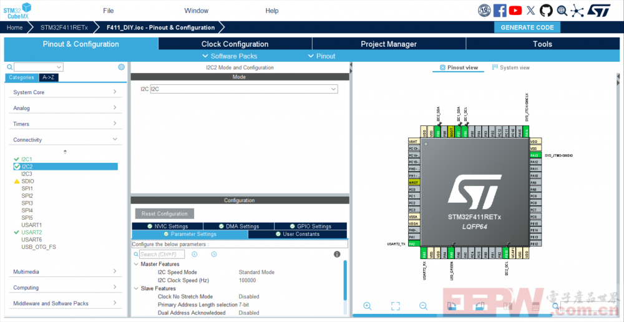Select the NRST pin on the chip
The image size is (624, 322).
(x=414, y=182)
